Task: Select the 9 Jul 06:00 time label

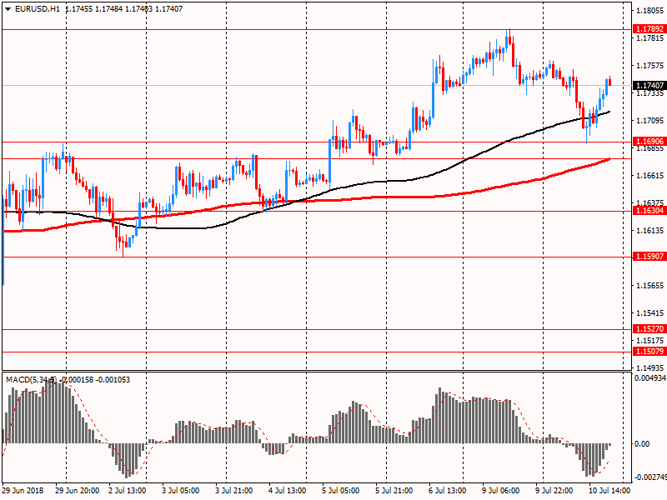Action: pyautogui.click(x=500, y=492)
